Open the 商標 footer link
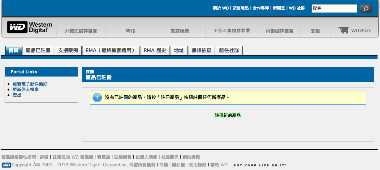This screenshot has width=380, height=170. [164, 165]
